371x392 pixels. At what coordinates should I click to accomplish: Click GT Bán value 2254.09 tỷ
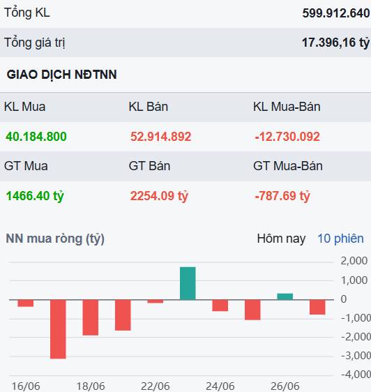159,196
